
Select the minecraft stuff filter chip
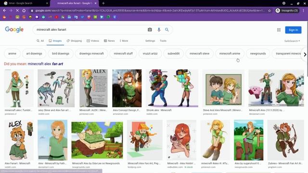coord(123,53)
